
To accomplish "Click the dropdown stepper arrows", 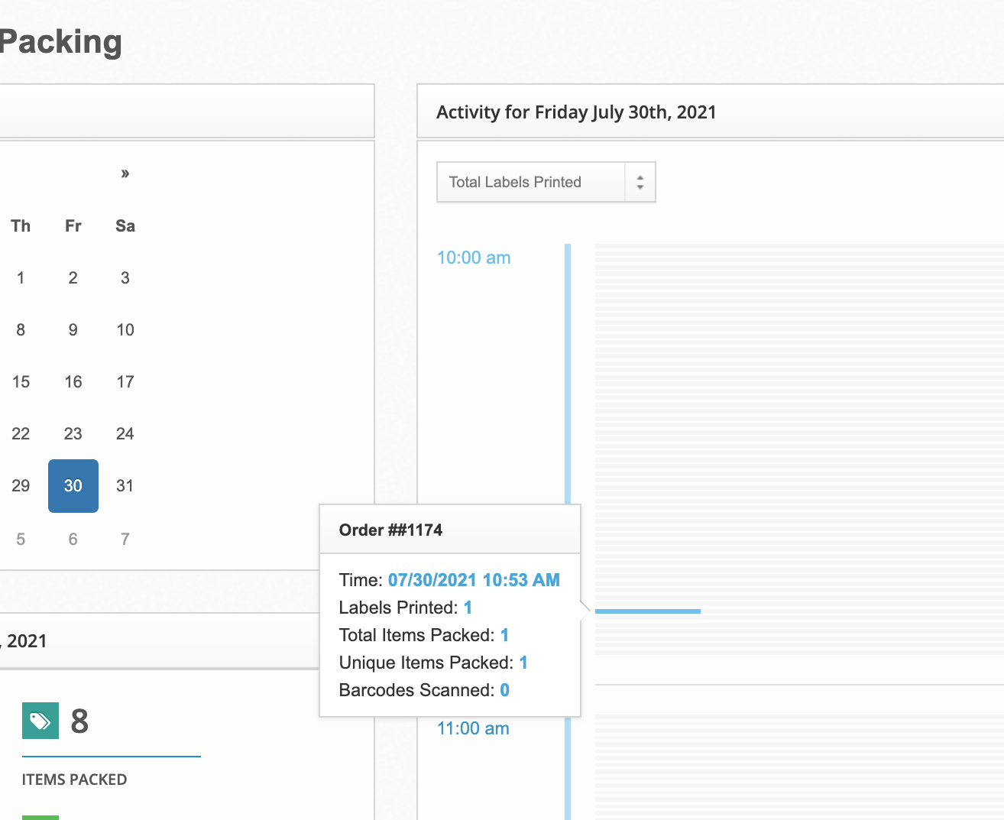I will tap(640, 183).
